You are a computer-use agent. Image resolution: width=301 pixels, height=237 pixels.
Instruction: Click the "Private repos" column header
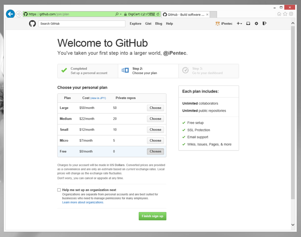[126, 98]
